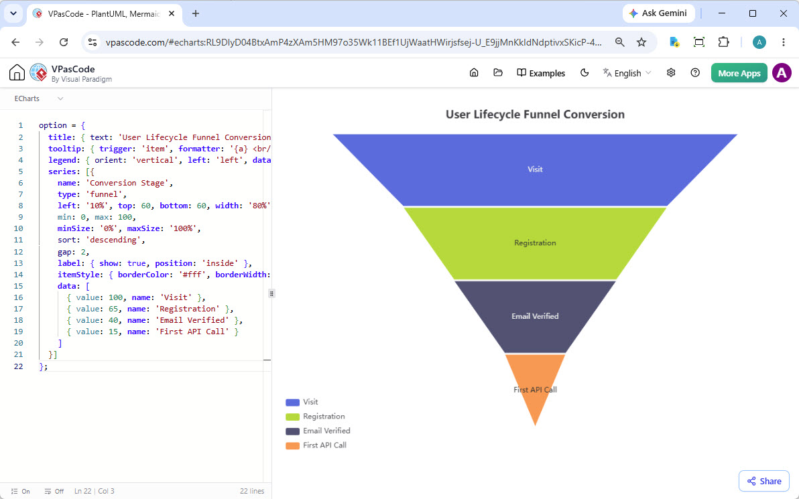The width and height of the screenshot is (799, 499).
Task: Click the zoom magnifier icon in address bar
Action: (x=619, y=42)
